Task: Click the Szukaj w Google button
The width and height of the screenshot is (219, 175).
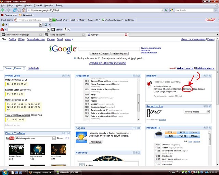Action: 100,53
